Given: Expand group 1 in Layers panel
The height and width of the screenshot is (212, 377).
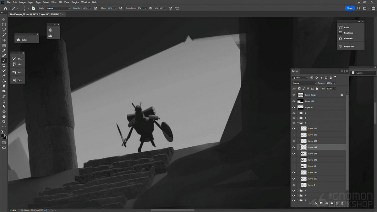Looking at the screenshot, I should pos(298,113).
